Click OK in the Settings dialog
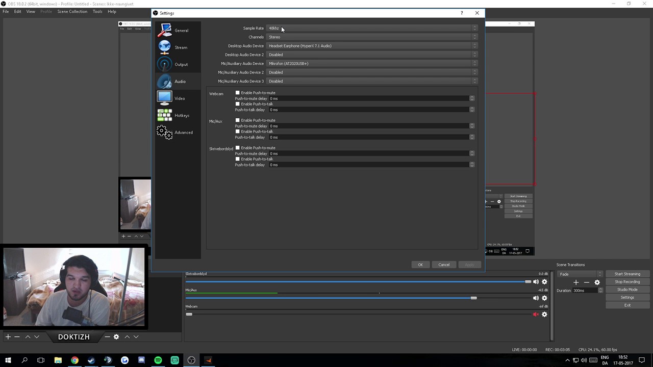The height and width of the screenshot is (367, 653). click(420, 265)
